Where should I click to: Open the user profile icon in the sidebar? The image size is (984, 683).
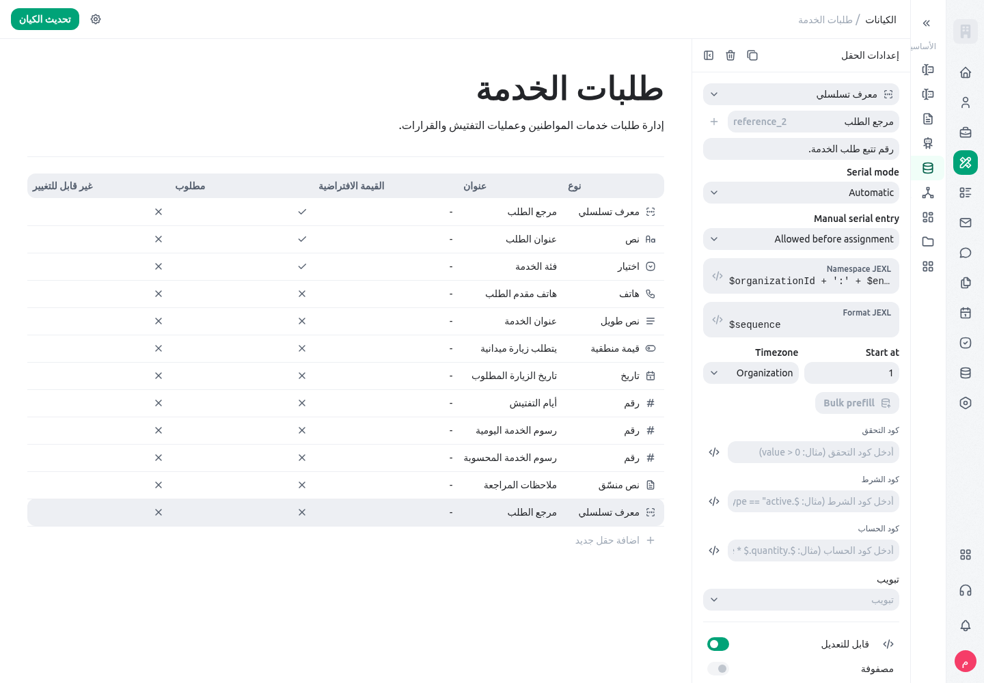(x=966, y=102)
